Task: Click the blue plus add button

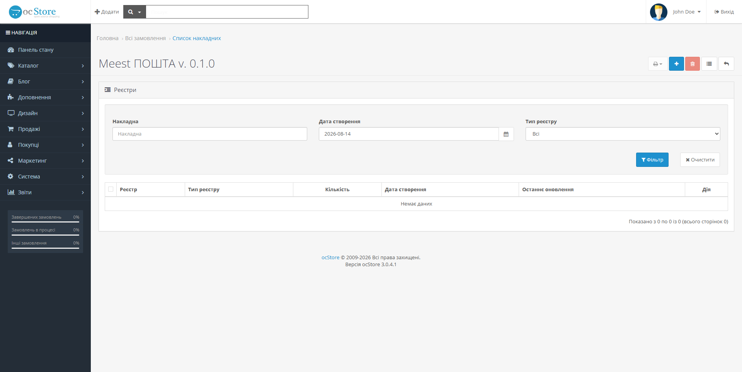Action: (676, 64)
